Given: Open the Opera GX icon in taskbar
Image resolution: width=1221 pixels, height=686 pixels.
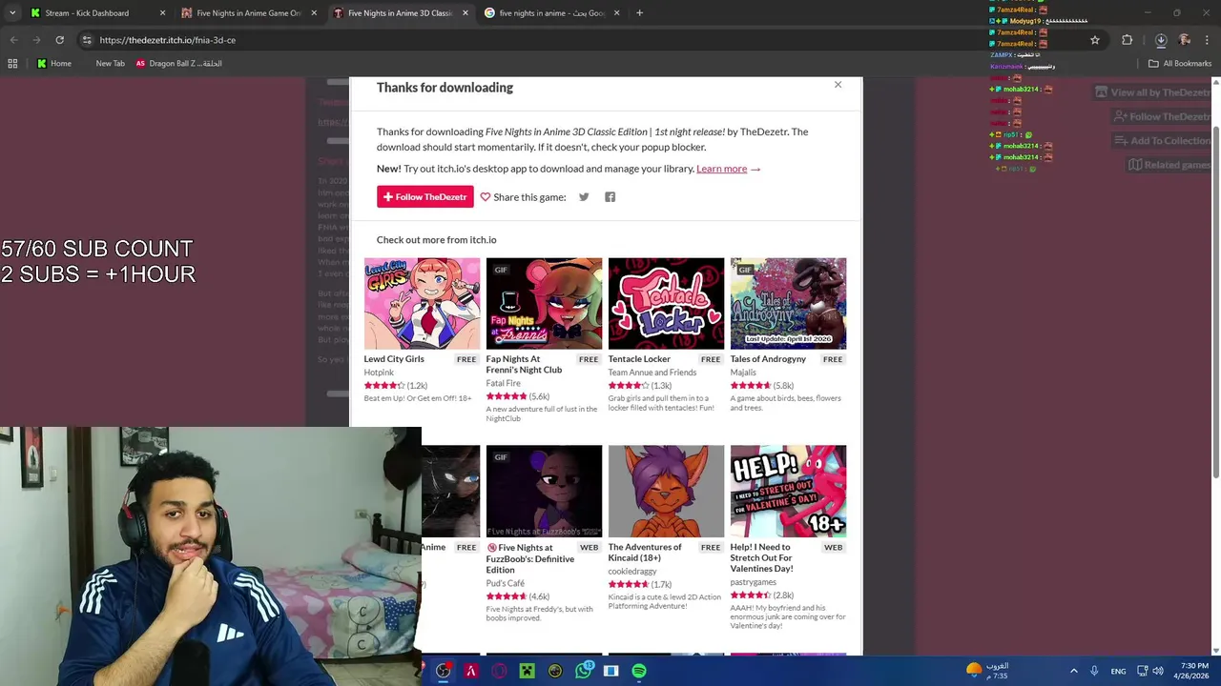Looking at the screenshot, I should tap(499, 671).
